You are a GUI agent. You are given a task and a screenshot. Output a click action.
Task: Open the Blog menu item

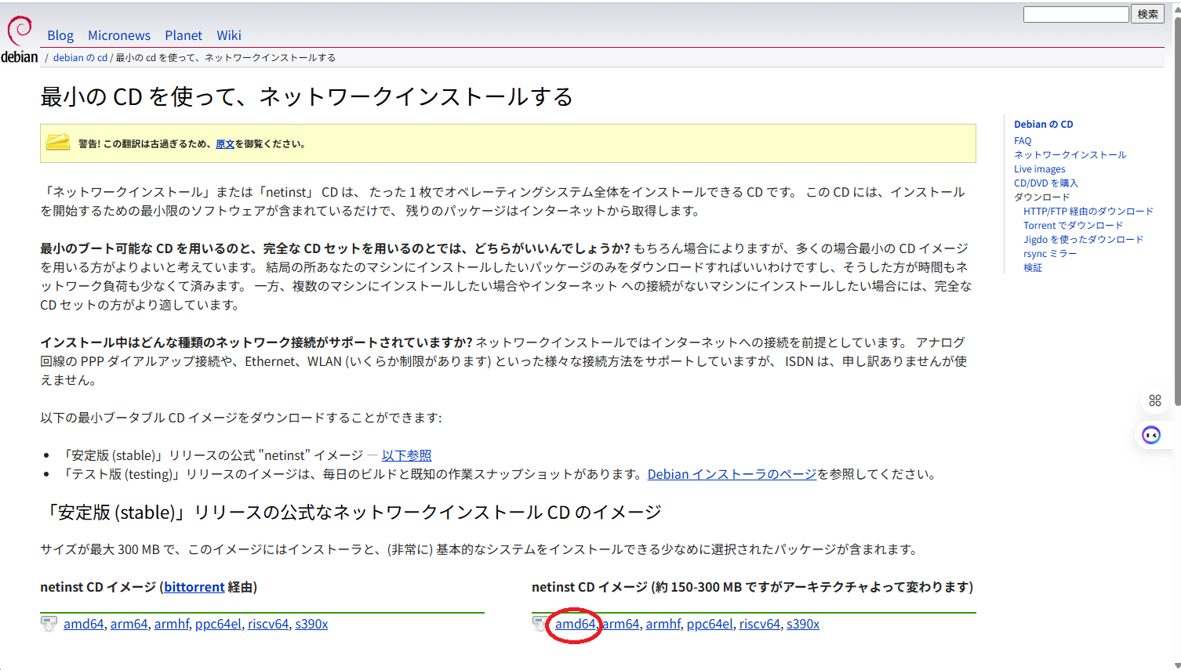60,35
